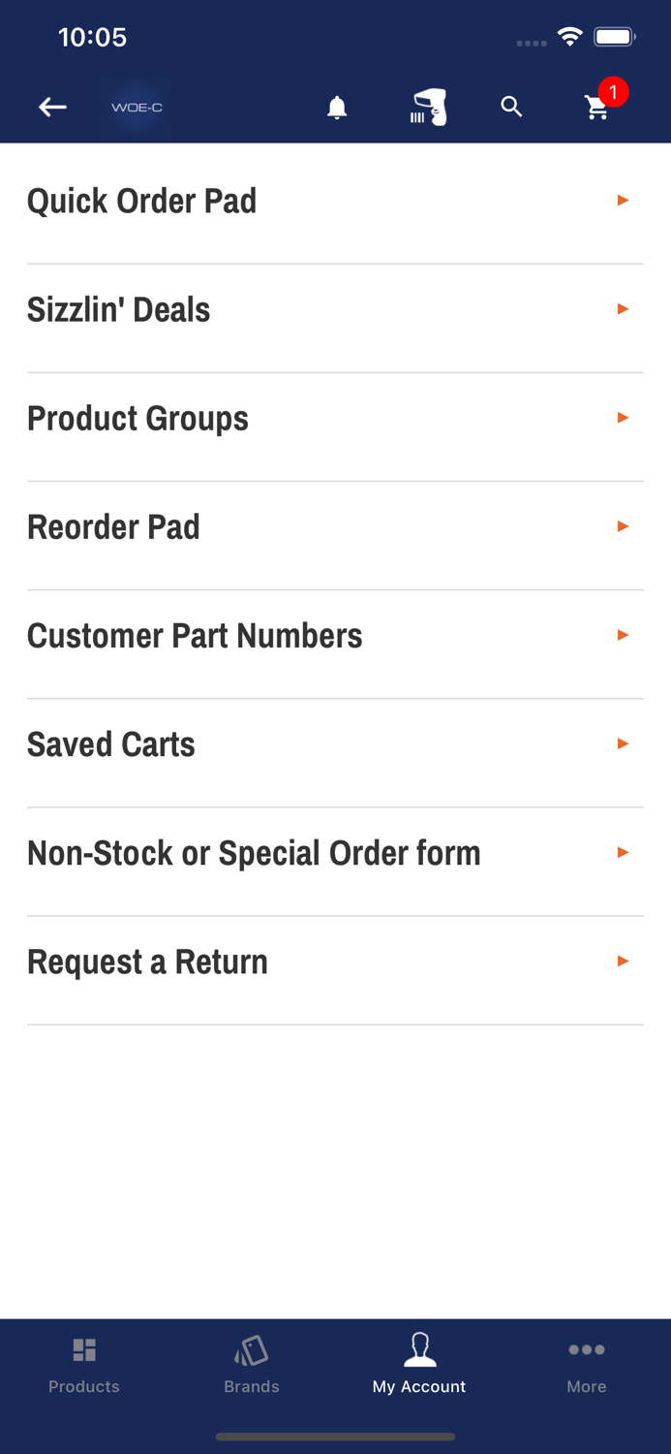Switch to the Products tab
671x1454 pixels.
tap(84, 1364)
